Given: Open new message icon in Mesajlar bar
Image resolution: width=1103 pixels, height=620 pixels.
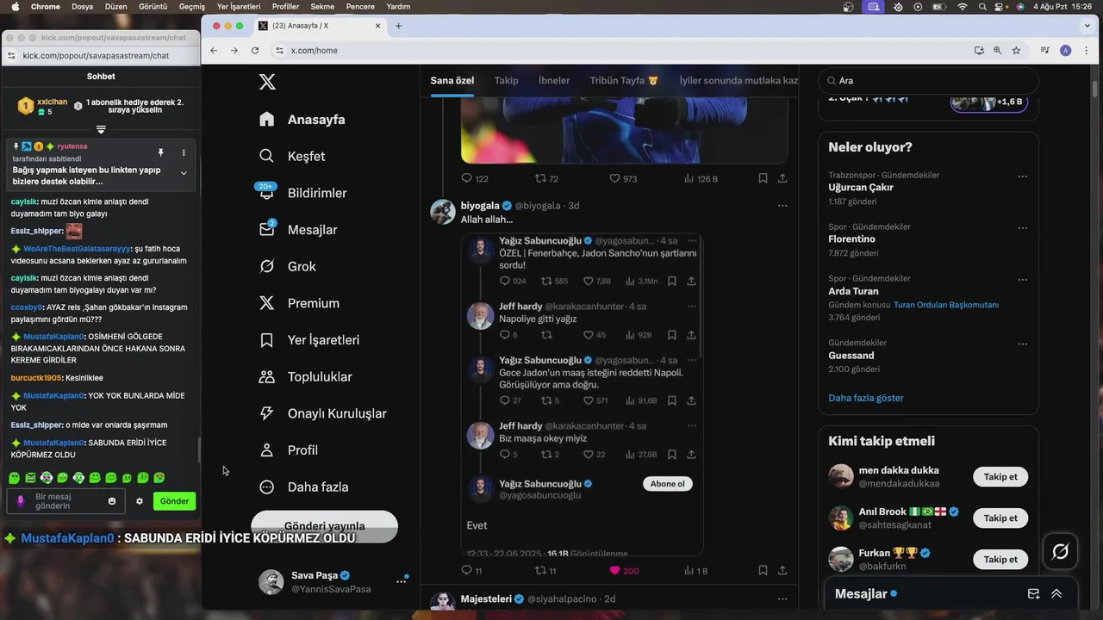Looking at the screenshot, I should (x=1033, y=593).
